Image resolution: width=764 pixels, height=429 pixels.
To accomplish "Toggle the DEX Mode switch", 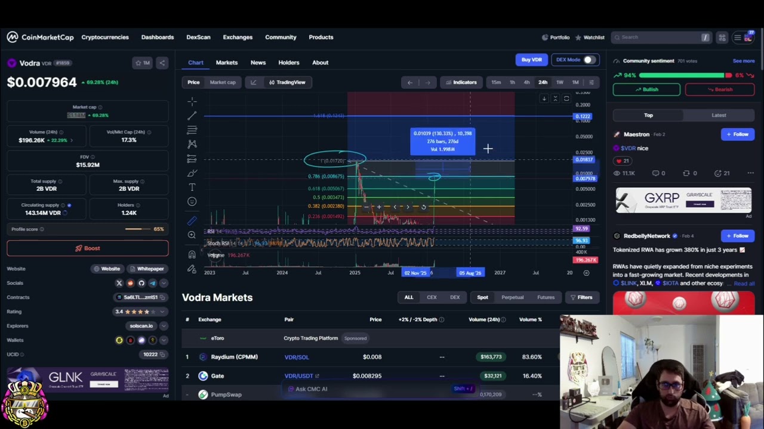I will point(589,60).
